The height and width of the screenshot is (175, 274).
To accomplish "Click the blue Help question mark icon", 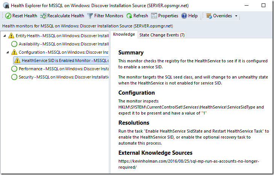I will coord(184,16).
